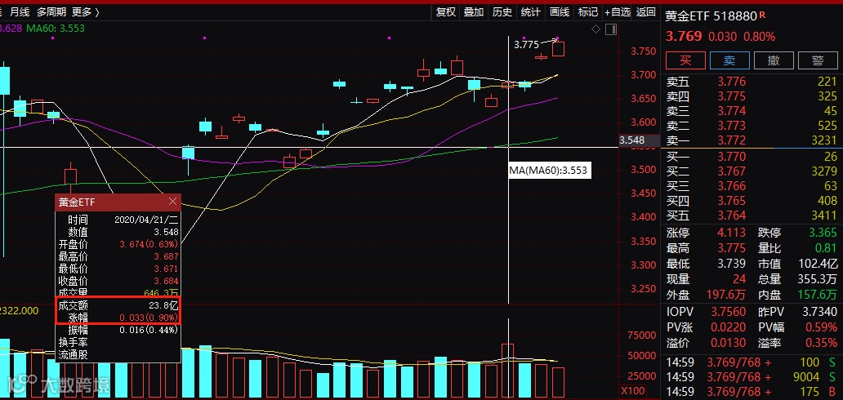This screenshot has width=843, height=400.
Task: Select the 买四 price 3.765
Action: (x=732, y=201)
